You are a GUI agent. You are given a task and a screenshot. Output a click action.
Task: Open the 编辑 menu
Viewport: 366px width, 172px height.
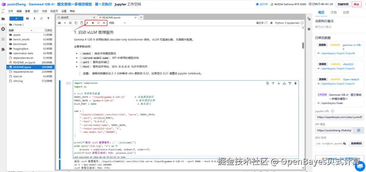coord(19,11)
